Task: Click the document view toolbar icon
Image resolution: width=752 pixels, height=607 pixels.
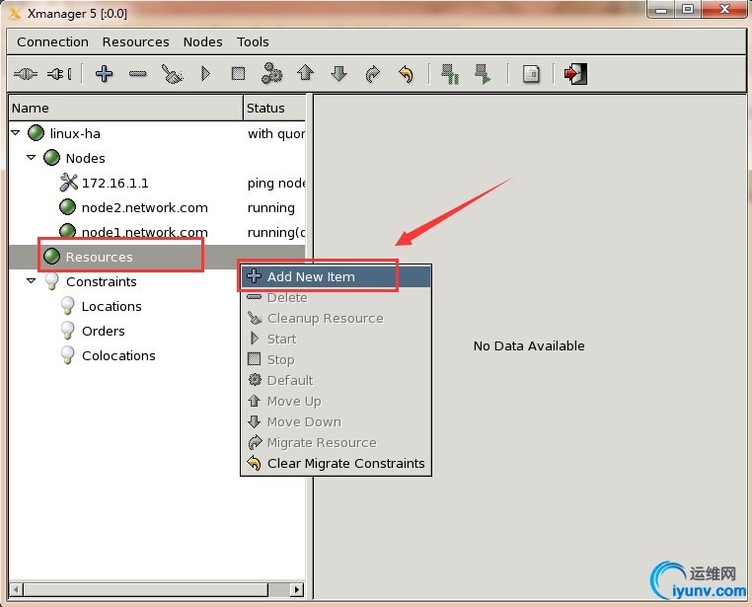Action: coord(531,74)
